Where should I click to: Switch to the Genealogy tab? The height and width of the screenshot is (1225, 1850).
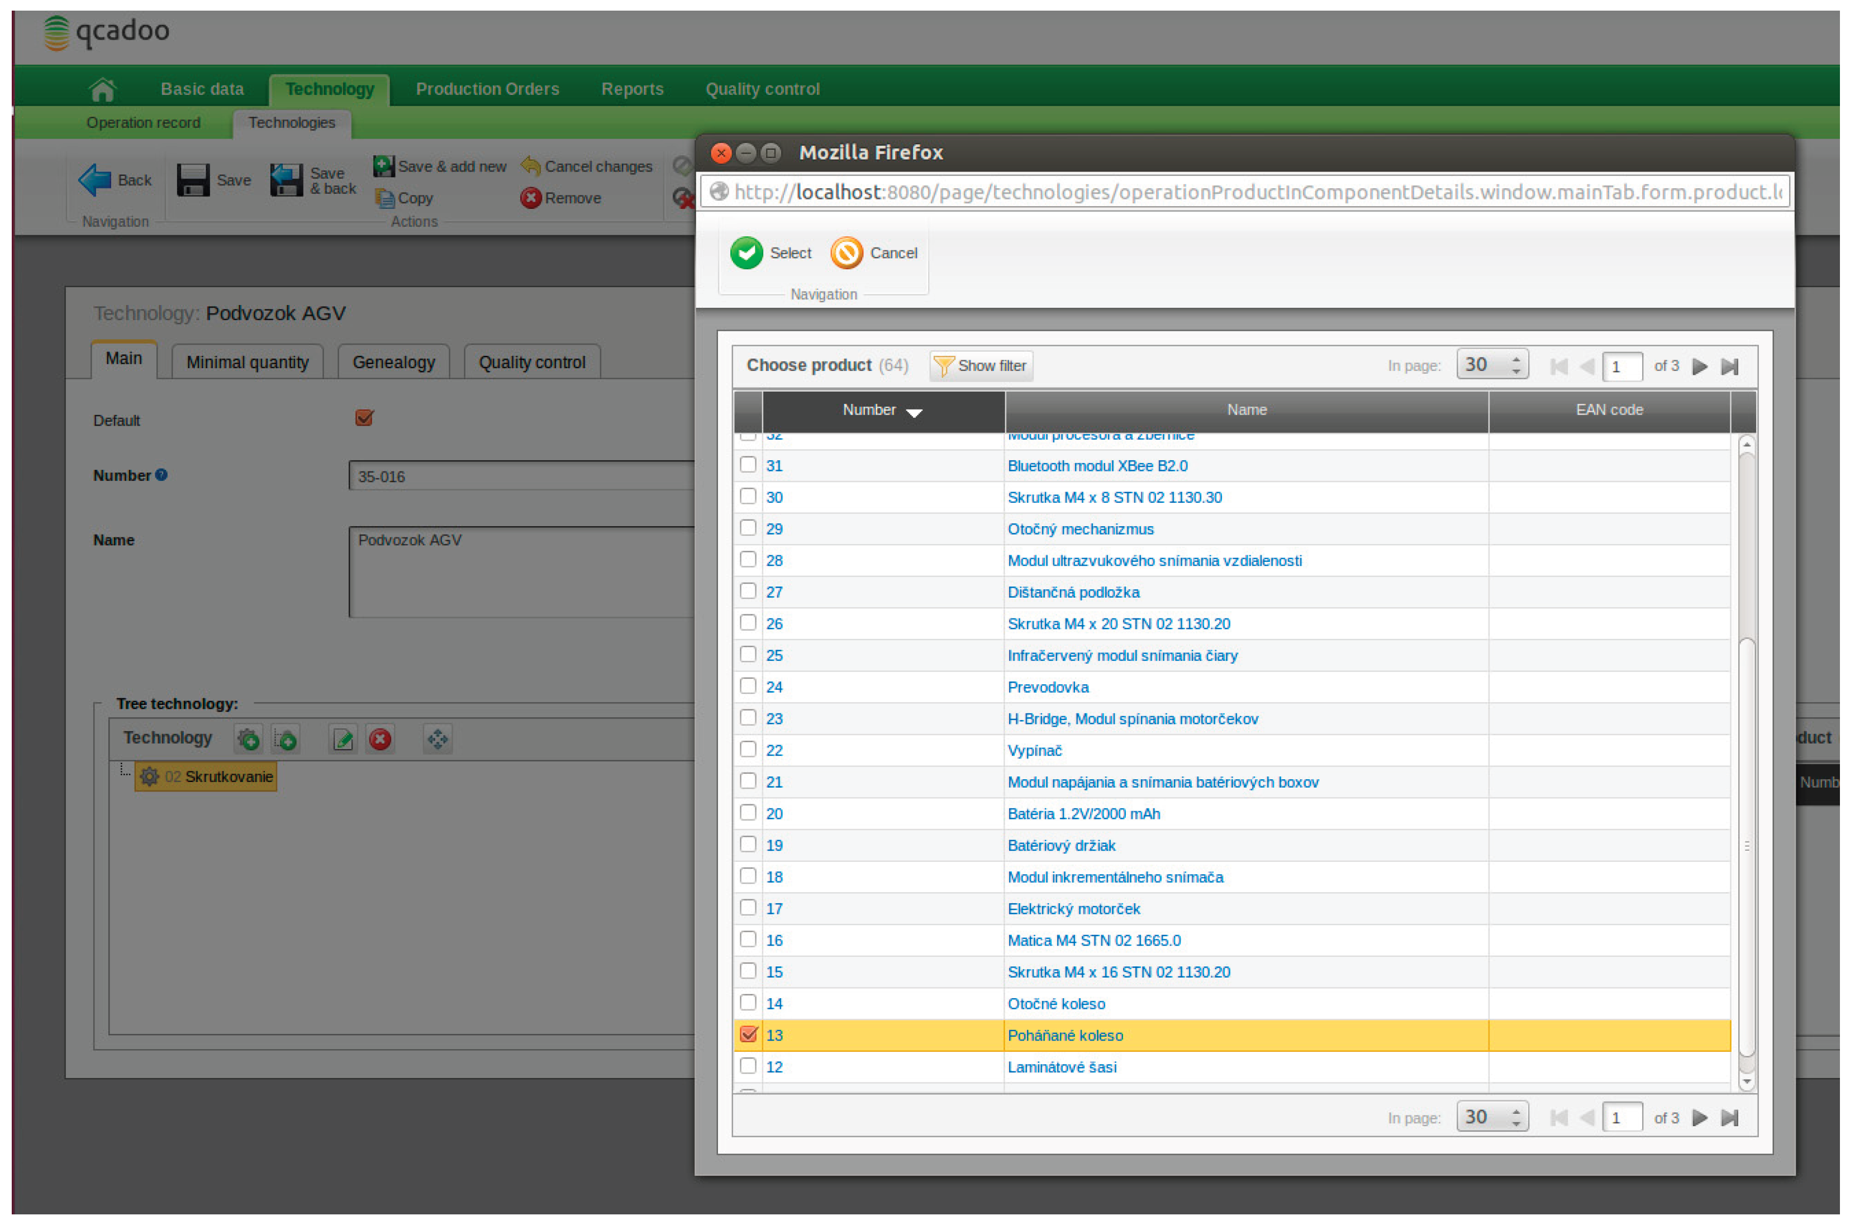point(393,363)
